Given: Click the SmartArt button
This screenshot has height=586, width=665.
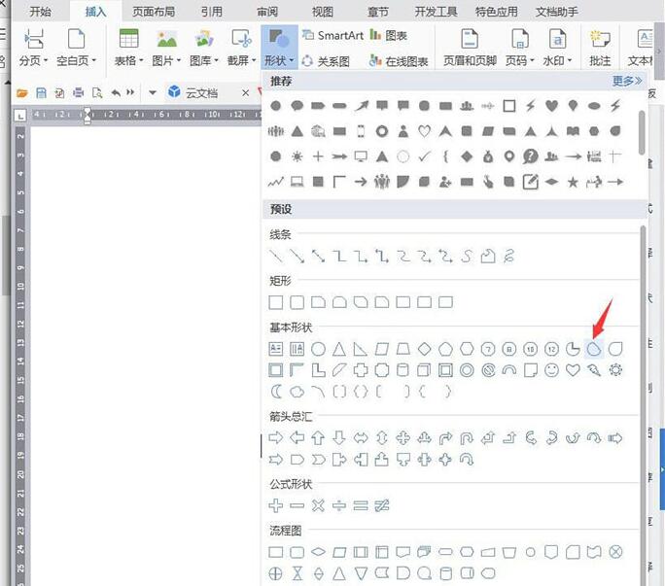Looking at the screenshot, I should coord(332,35).
